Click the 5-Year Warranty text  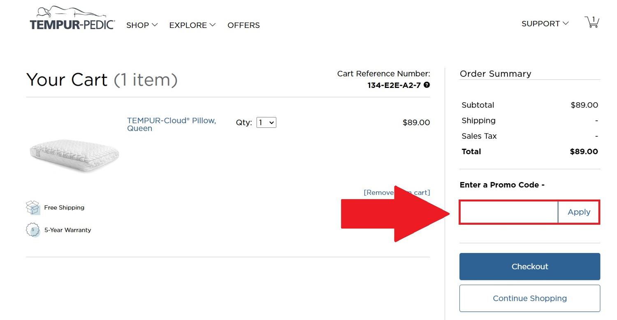pos(67,230)
